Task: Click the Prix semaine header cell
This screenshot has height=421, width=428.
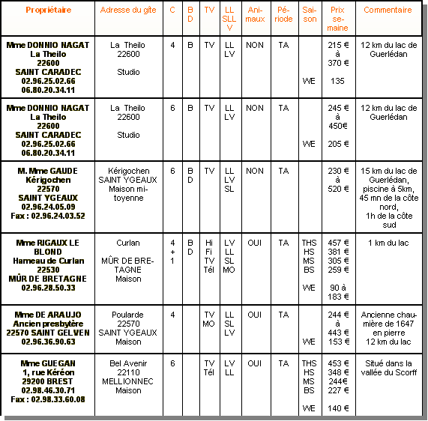Action: click(337, 19)
